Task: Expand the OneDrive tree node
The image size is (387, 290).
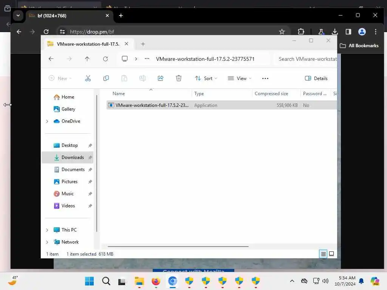Action: 47,121
